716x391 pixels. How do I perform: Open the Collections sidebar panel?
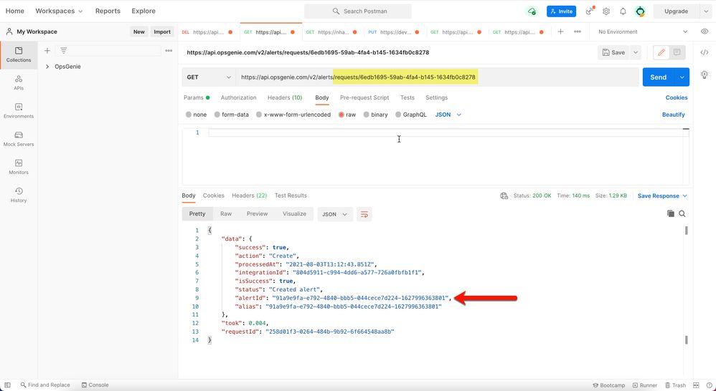[x=19, y=54]
